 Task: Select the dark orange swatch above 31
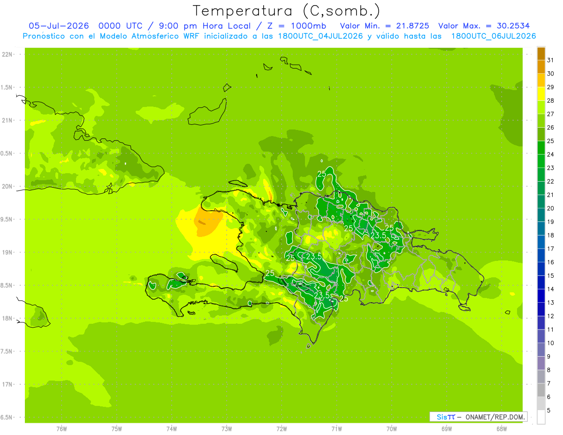(x=541, y=53)
